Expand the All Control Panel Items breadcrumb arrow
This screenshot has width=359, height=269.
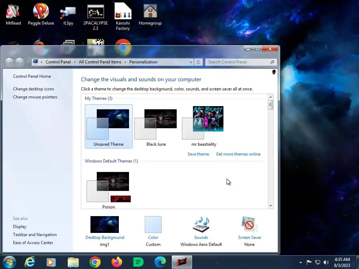pos(125,62)
